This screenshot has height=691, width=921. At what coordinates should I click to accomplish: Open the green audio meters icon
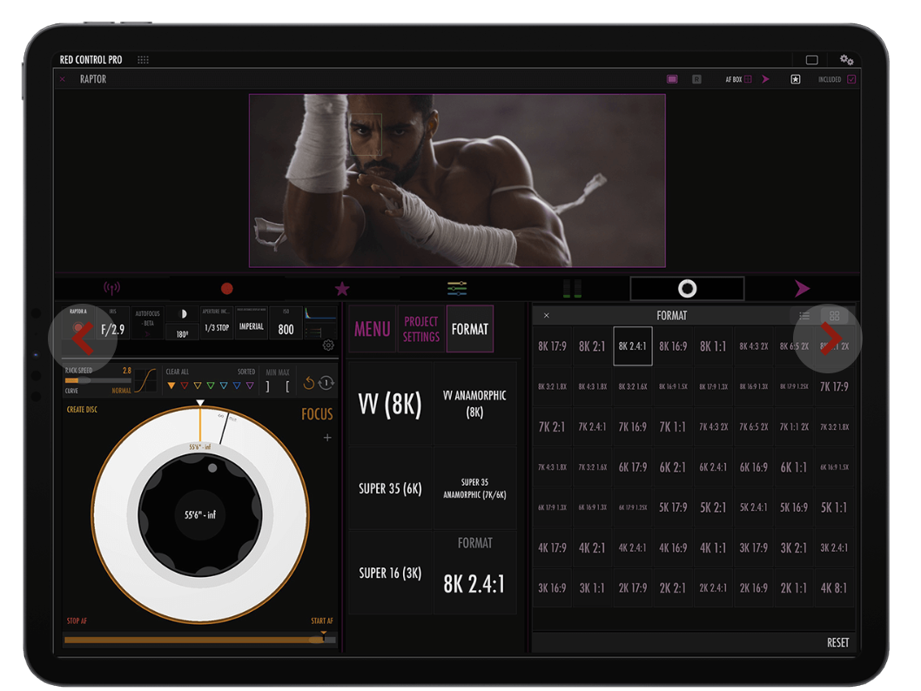[572, 289]
